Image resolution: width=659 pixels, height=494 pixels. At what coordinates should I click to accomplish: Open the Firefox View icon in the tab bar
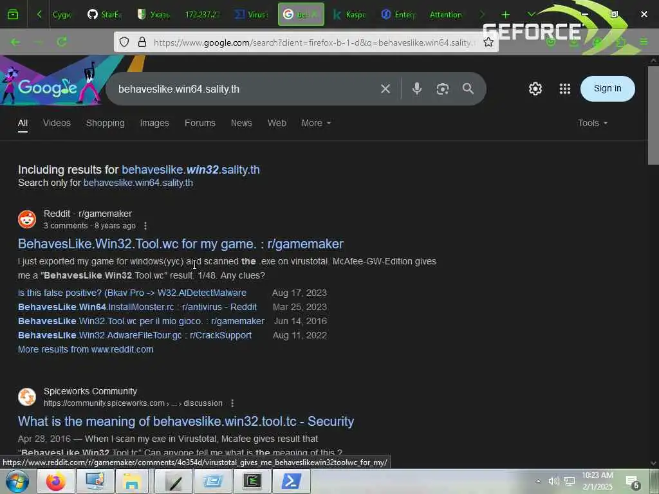tap(13, 15)
